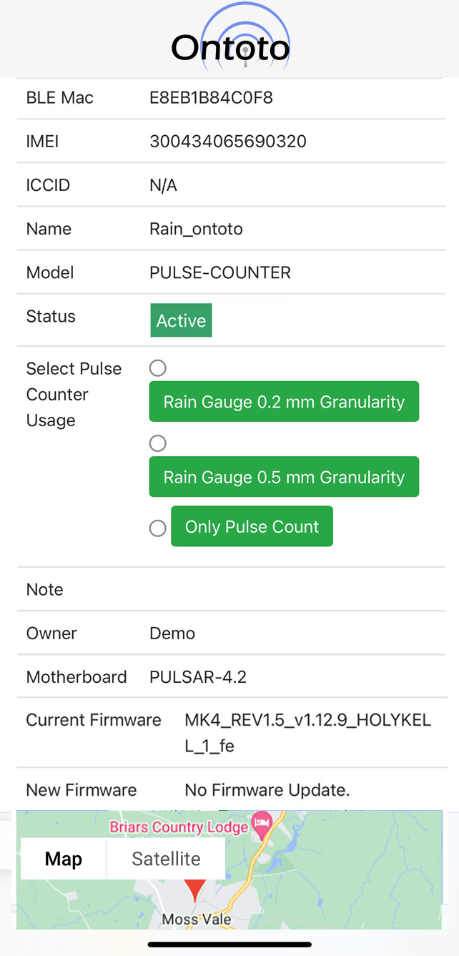Click the IMEI value 300434065690320
The height and width of the screenshot is (956, 459).
tap(227, 141)
